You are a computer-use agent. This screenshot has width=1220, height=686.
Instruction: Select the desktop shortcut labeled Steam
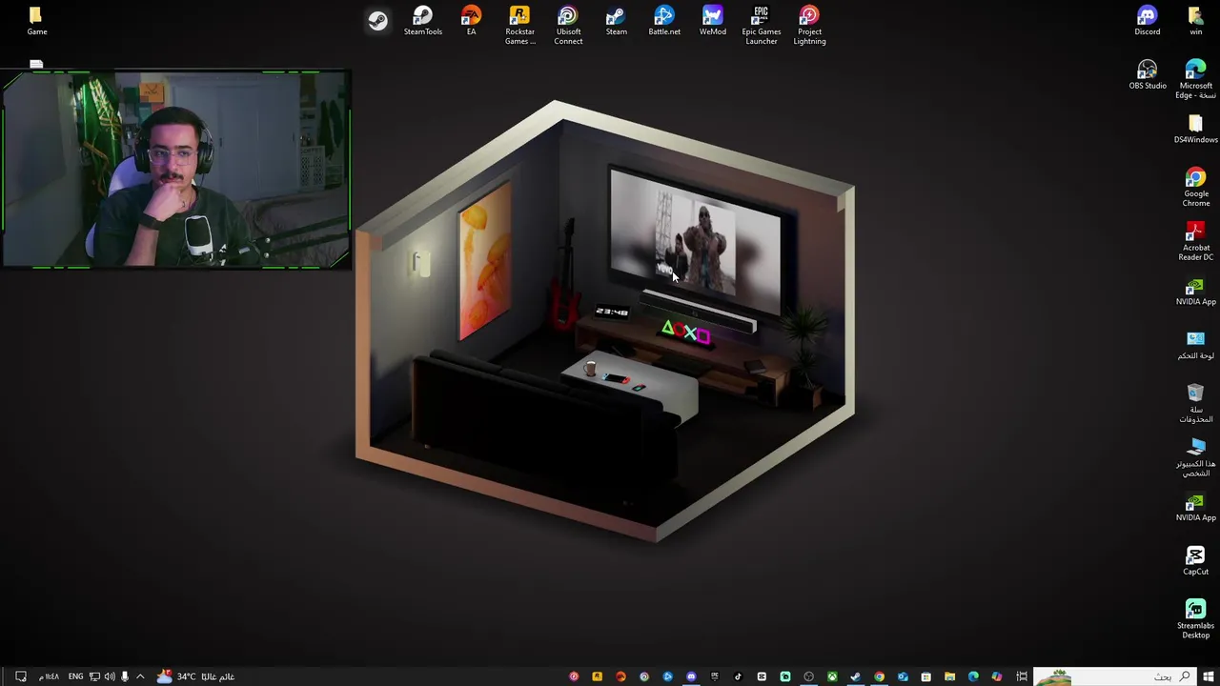pyautogui.click(x=616, y=21)
